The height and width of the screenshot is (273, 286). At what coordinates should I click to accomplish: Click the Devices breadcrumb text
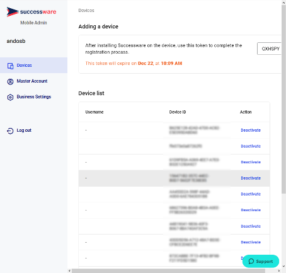pyautogui.click(x=86, y=10)
